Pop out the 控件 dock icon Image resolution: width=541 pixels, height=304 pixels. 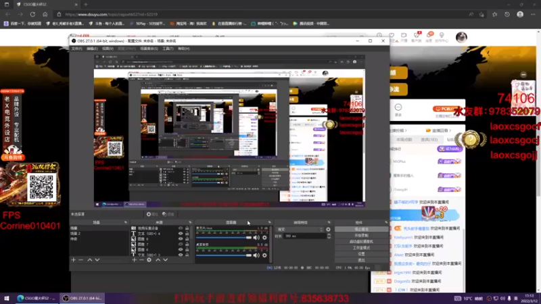pos(386,223)
